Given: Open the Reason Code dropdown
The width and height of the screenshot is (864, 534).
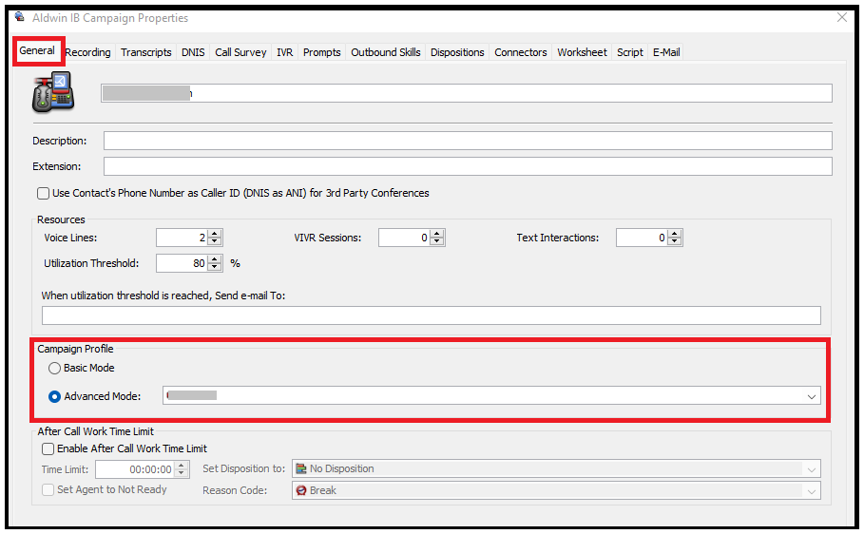Looking at the screenshot, I should (811, 491).
